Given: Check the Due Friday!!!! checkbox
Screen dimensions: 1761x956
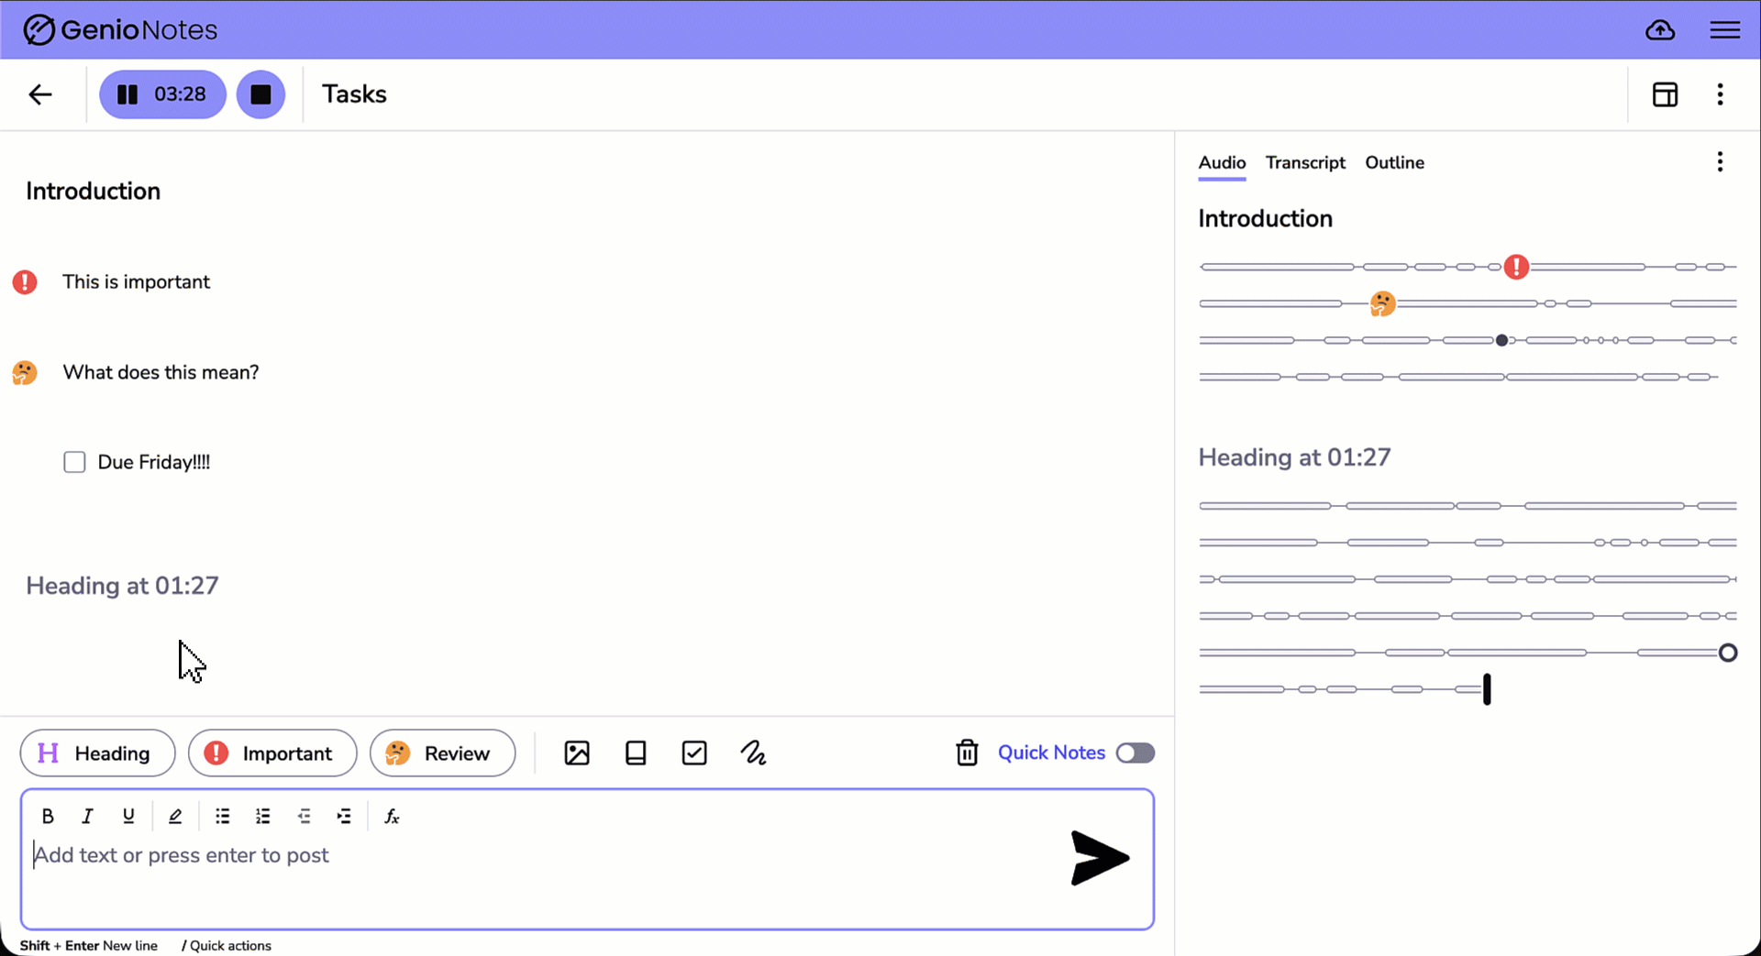Looking at the screenshot, I should tap(74, 462).
